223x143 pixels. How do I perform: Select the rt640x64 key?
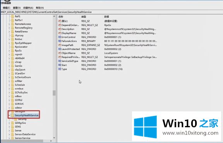pos(20,58)
